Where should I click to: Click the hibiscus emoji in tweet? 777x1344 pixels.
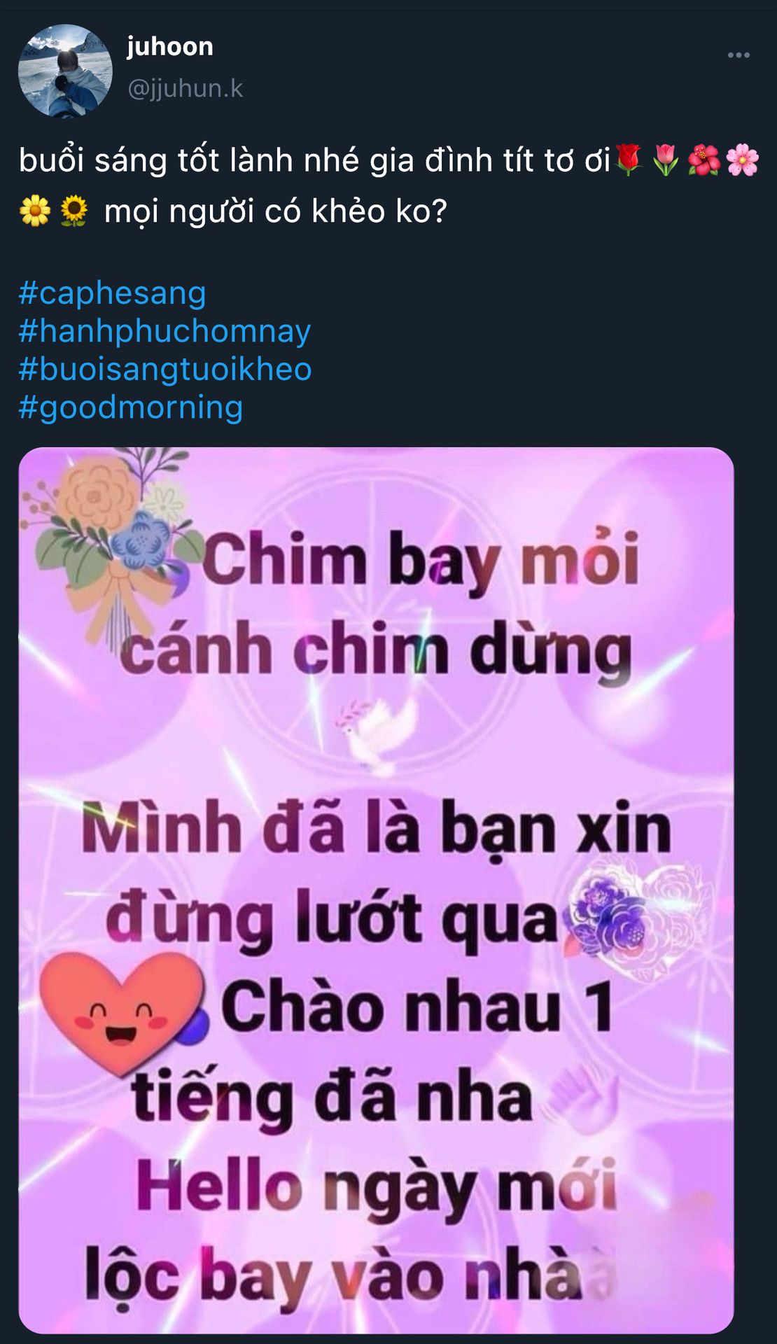(x=703, y=160)
